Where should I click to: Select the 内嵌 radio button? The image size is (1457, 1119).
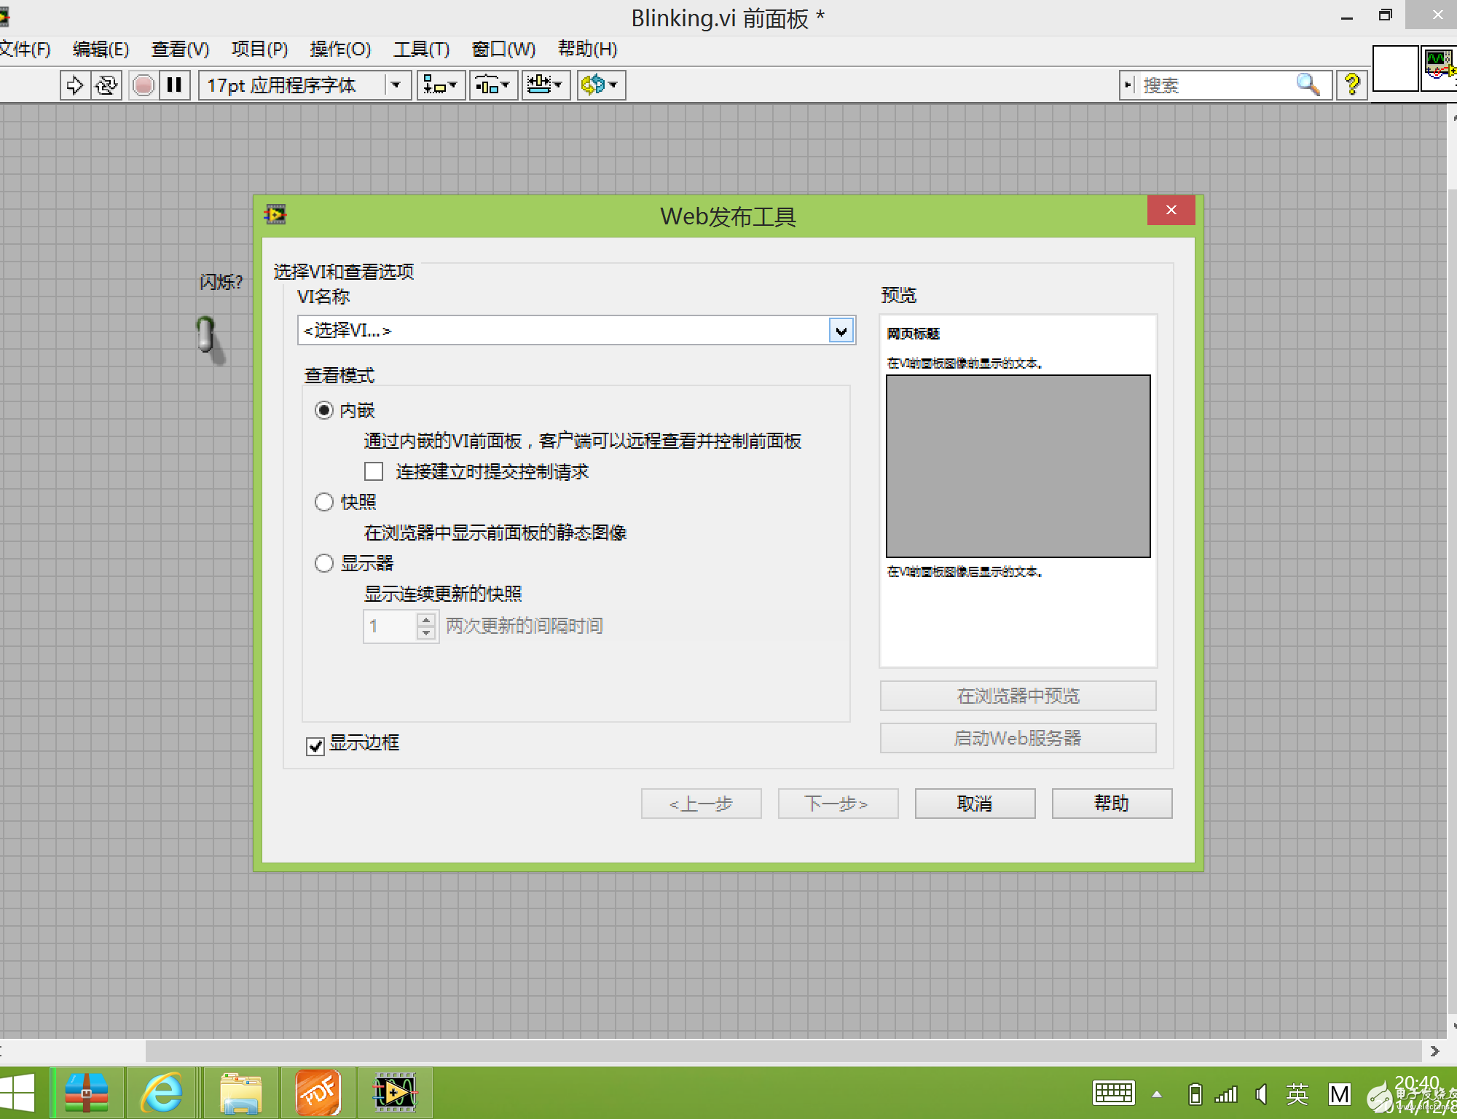tap(324, 410)
